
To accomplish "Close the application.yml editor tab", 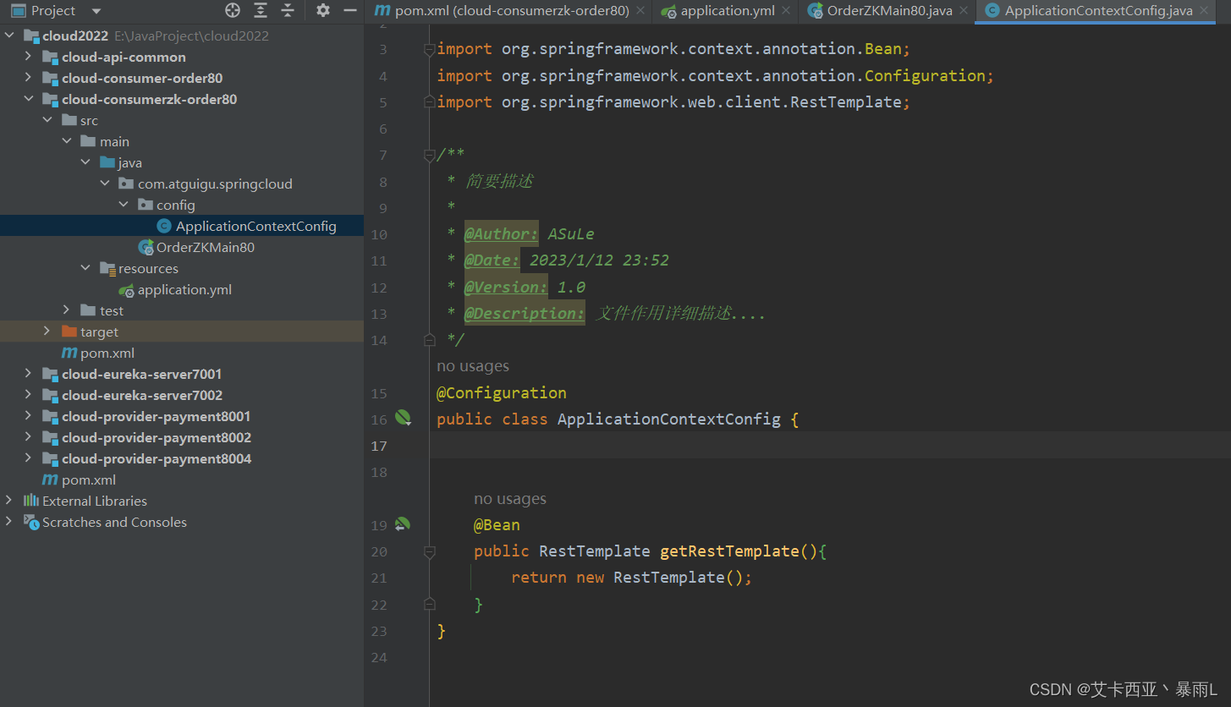I will (x=786, y=11).
